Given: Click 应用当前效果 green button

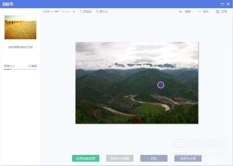Looking at the screenshot, I should click(86, 158).
